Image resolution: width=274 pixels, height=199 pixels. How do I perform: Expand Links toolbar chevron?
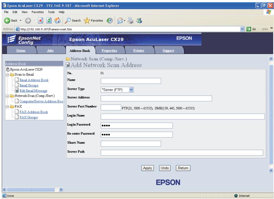[x=271, y=28]
